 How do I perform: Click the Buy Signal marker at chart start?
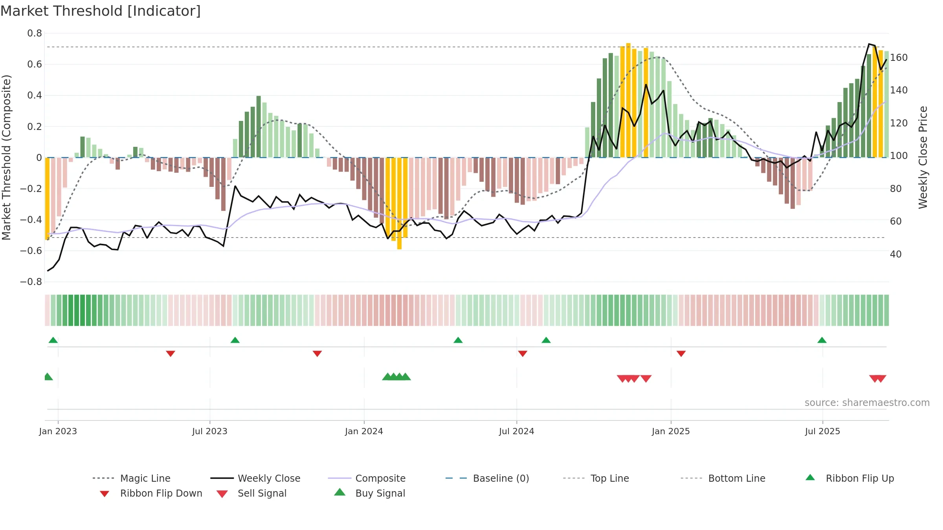(x=48, y=376)
